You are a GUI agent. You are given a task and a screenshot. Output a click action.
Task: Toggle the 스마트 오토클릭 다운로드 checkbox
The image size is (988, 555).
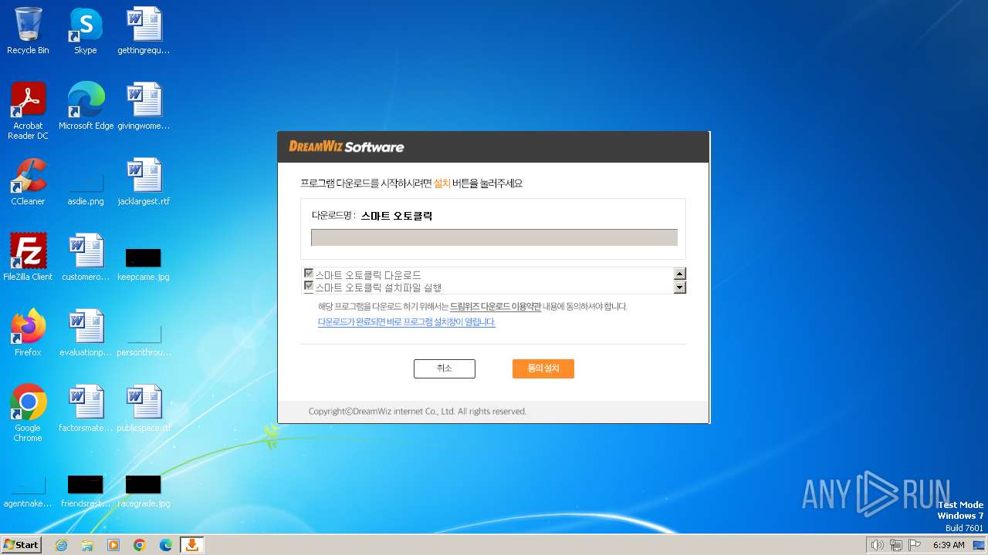click(x=309, y=274)
